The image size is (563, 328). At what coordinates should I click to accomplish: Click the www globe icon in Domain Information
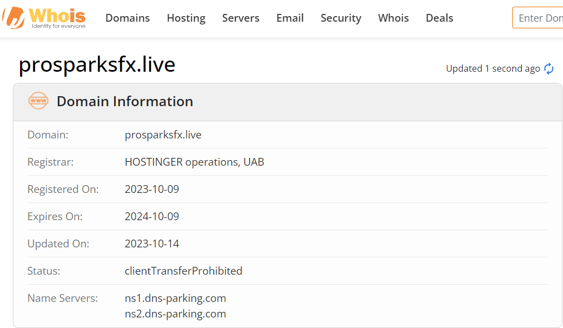point(38,101)
